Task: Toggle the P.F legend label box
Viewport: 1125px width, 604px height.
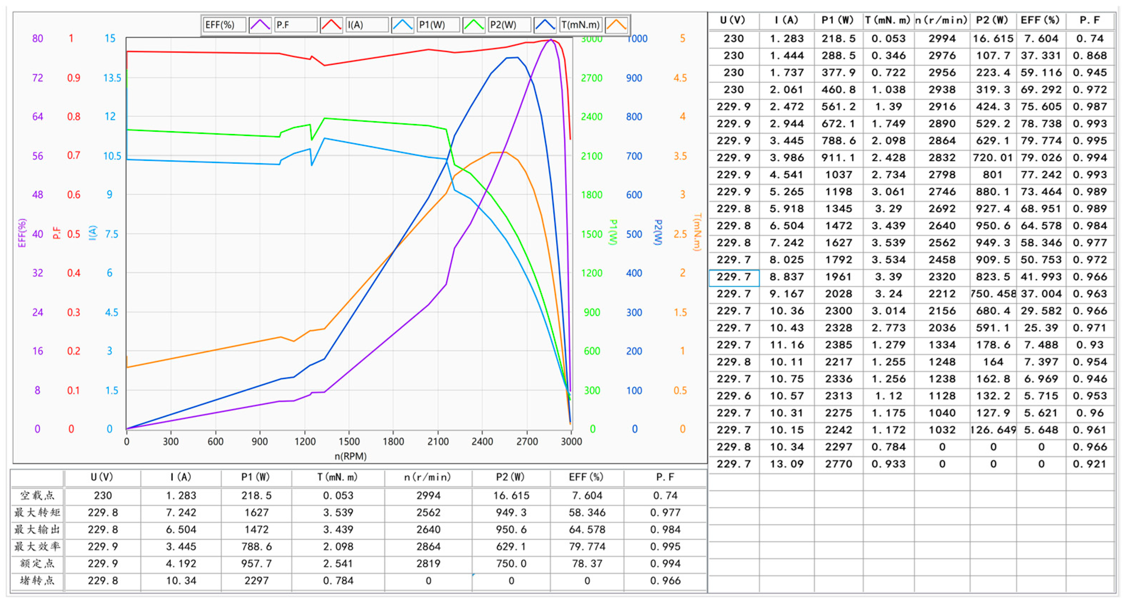Action: [x=296, y=25]
